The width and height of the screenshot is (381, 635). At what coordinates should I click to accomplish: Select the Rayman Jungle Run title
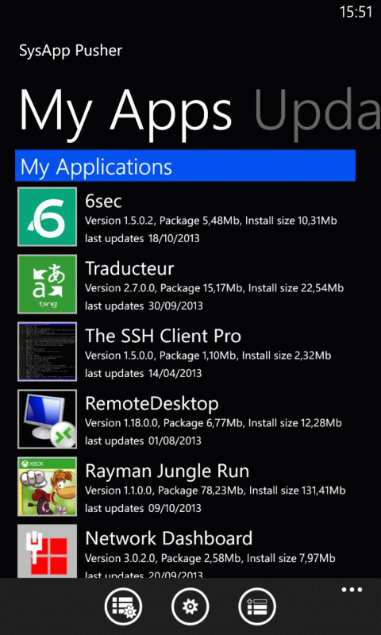pos(167,471)
